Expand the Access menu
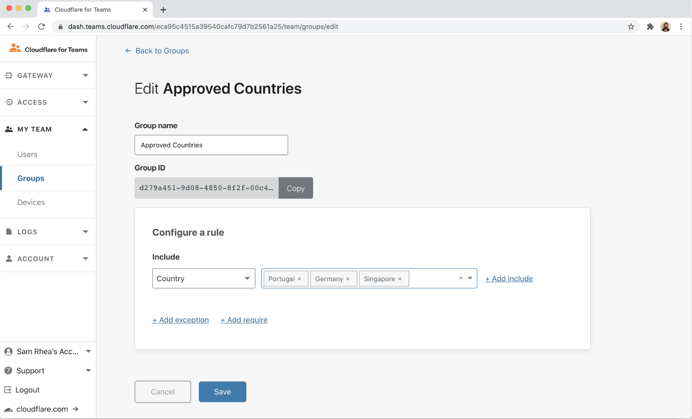Screen dimensions: 692x419 85,102
